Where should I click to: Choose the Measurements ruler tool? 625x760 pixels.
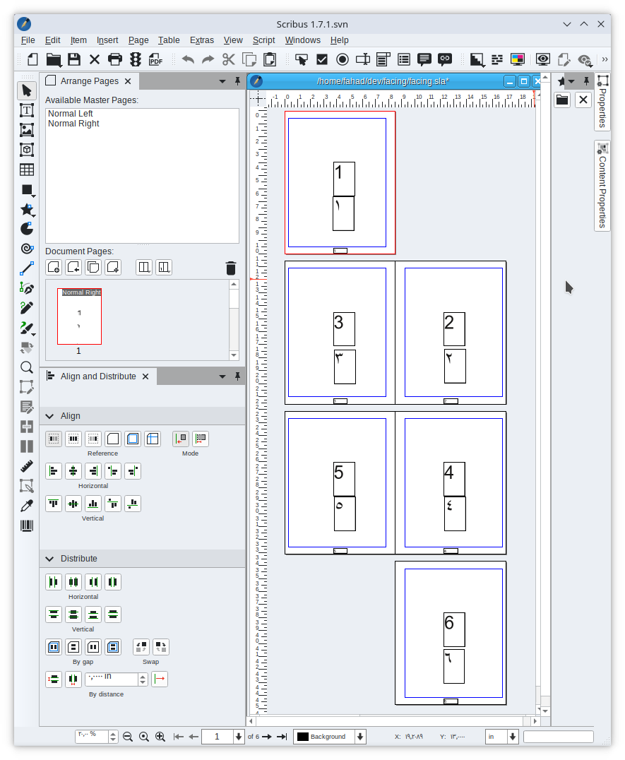coord(27,466)
